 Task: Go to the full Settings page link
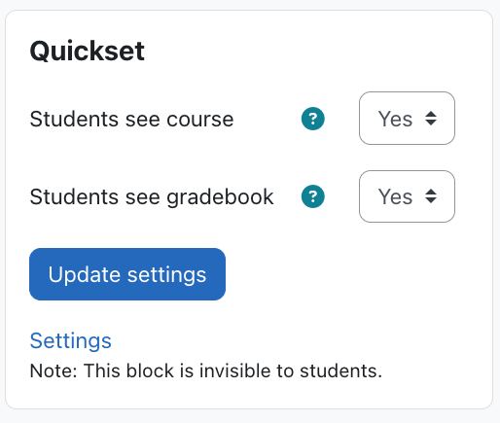click(71, 340)
